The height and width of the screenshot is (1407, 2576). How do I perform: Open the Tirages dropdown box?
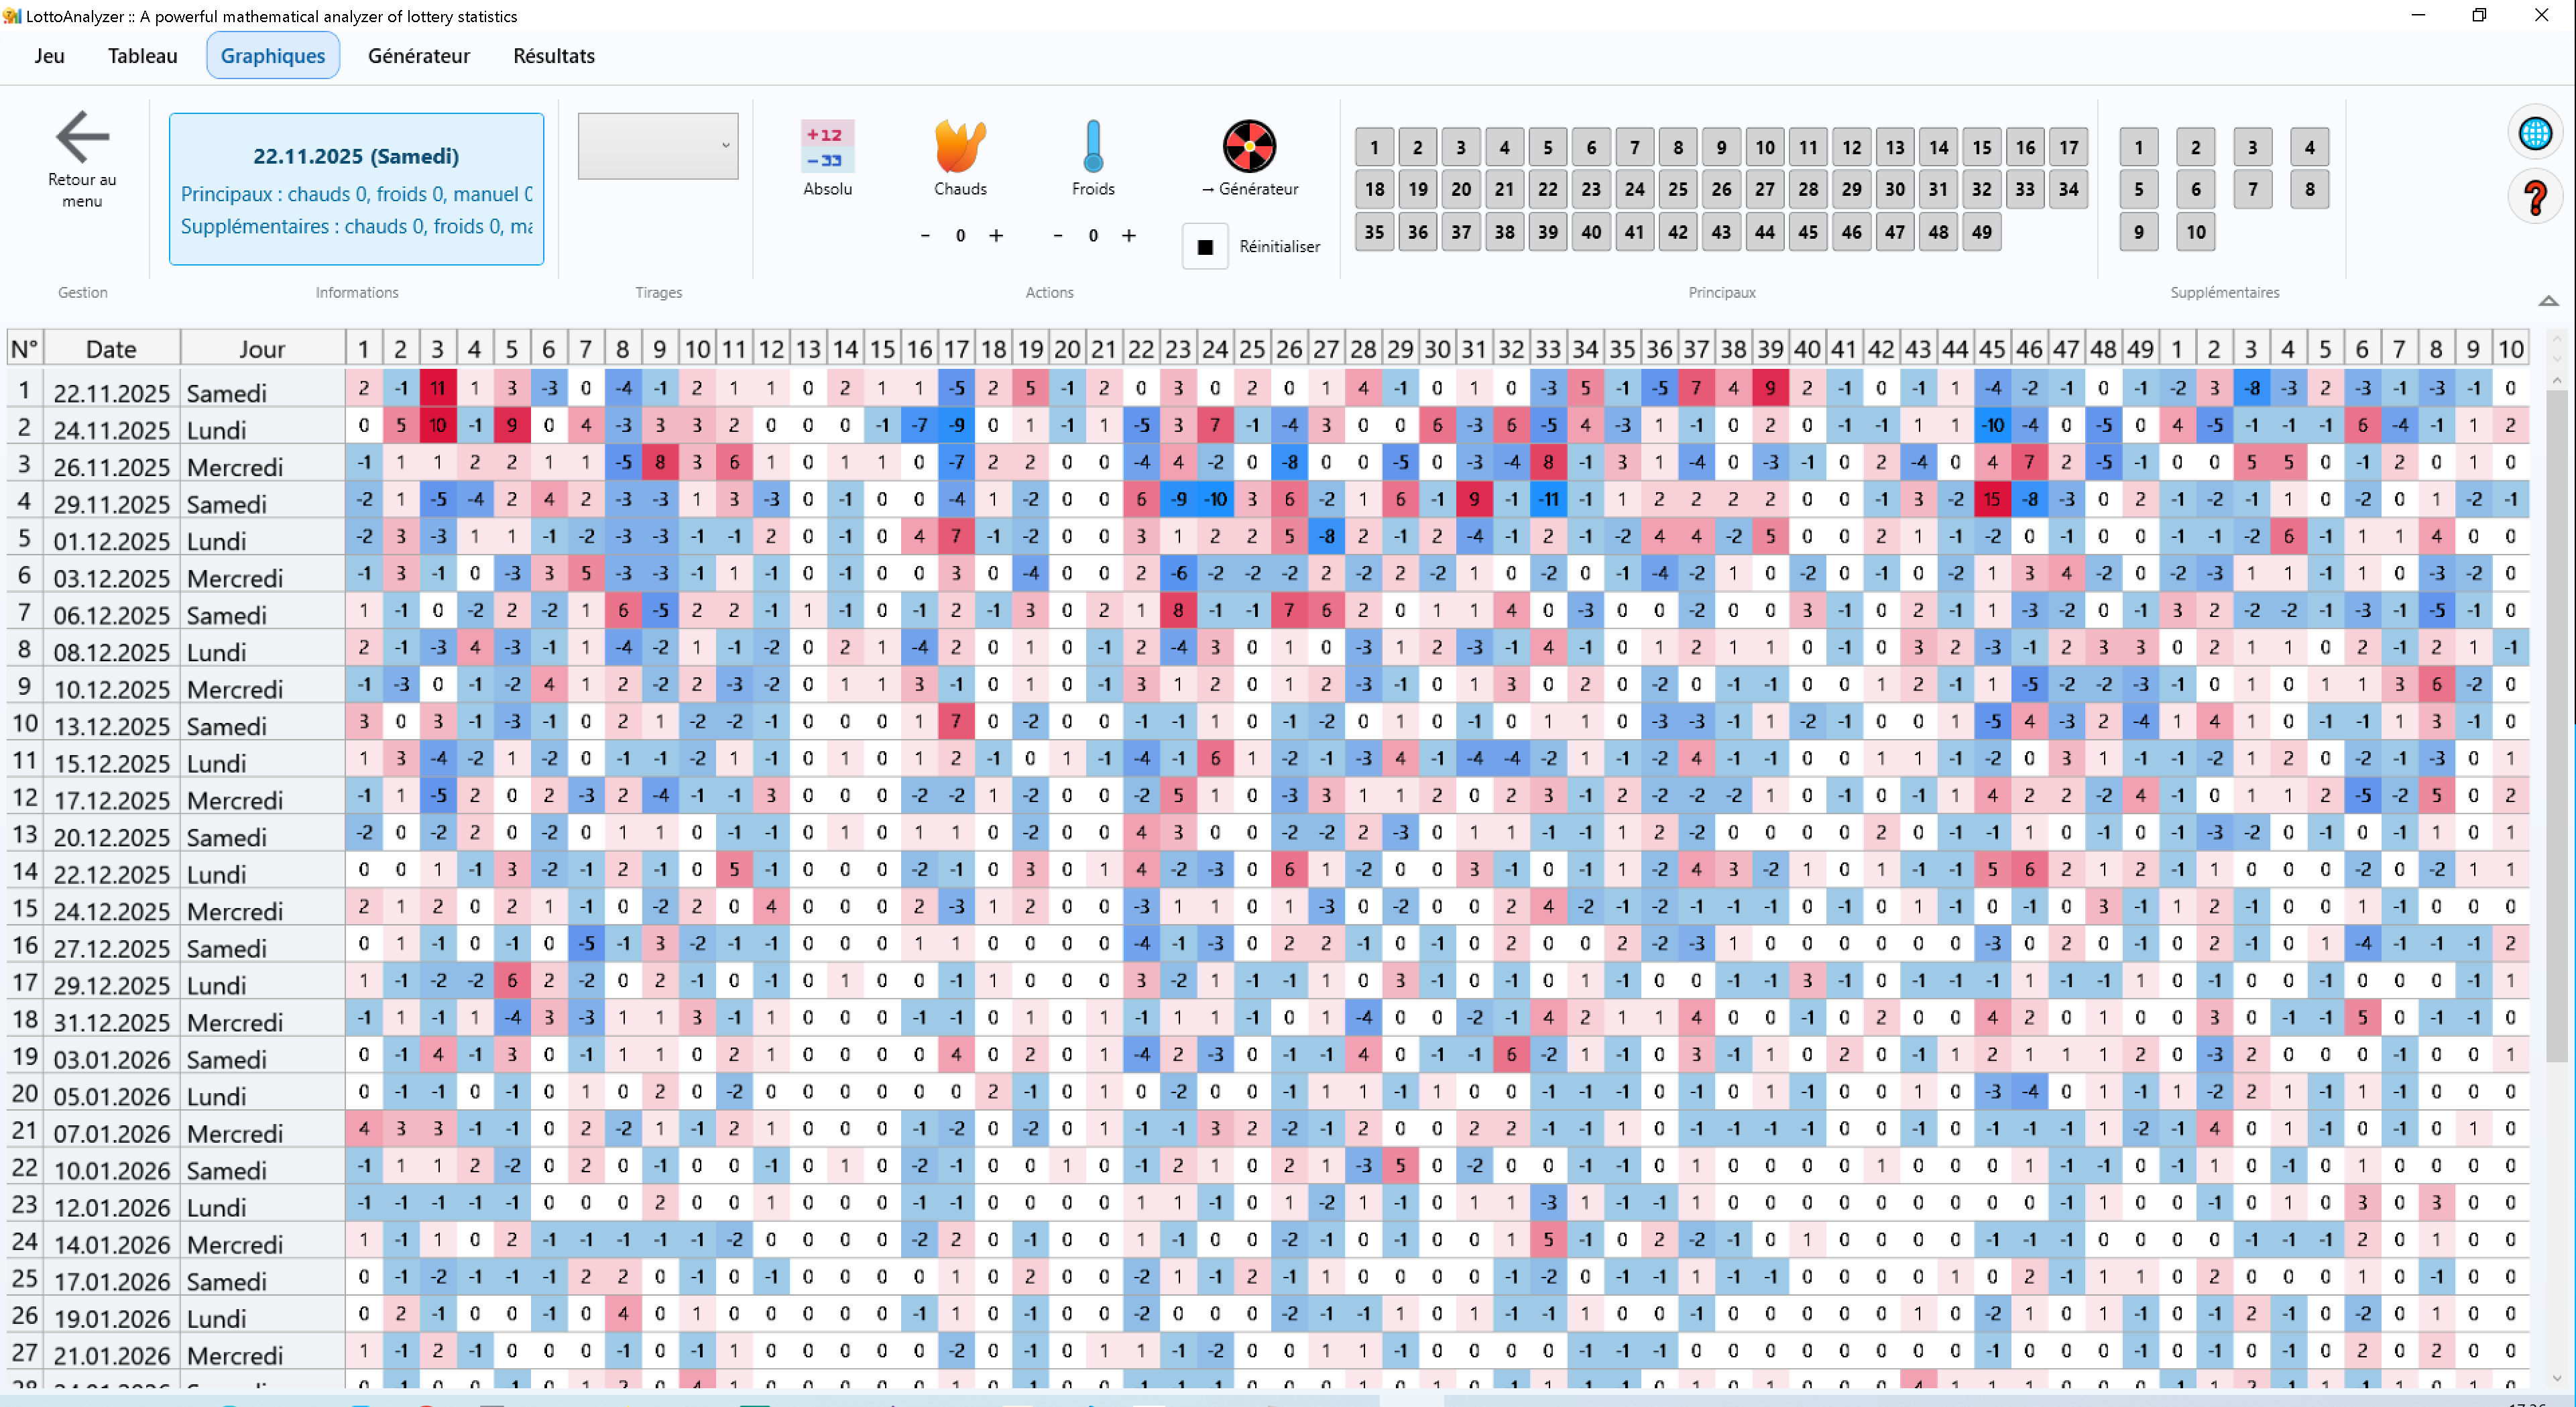[657, 146]
